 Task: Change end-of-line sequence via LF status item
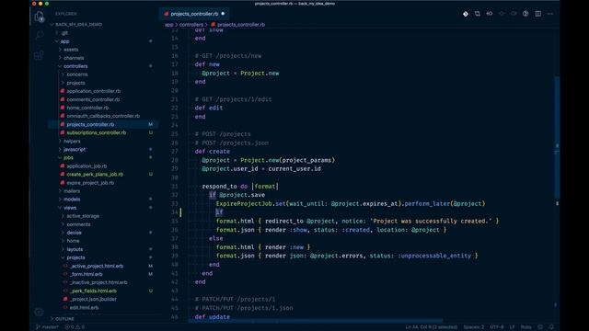point(512,327)
